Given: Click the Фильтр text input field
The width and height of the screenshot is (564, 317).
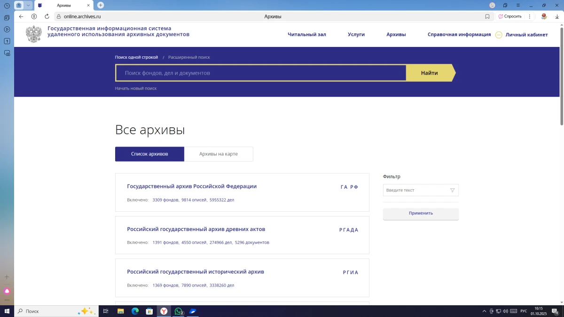Looking at the screenshot, I should (x=415, y=190).
